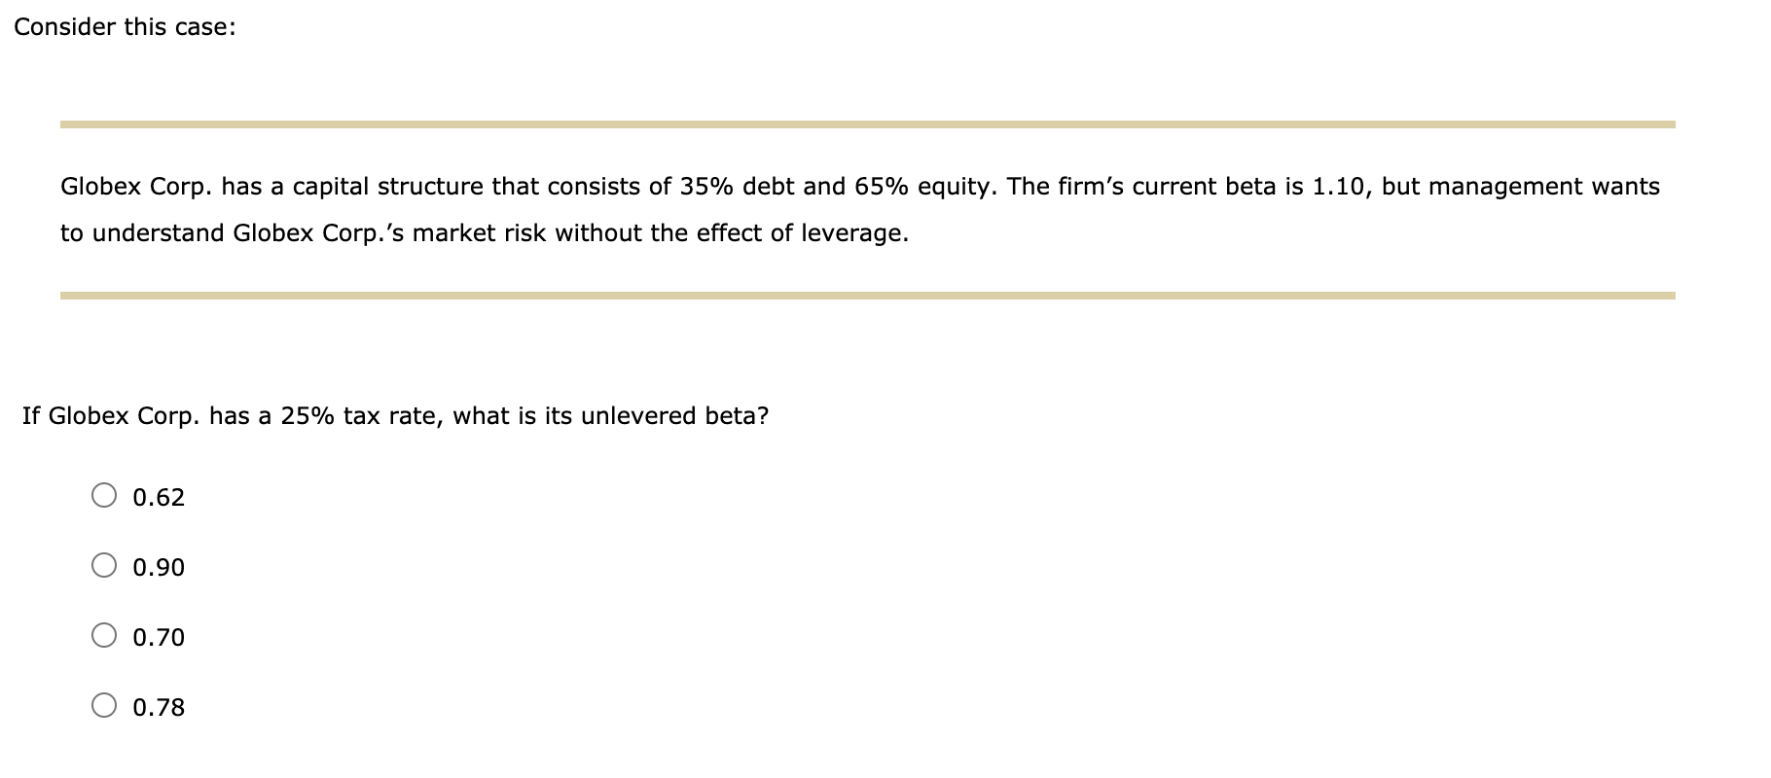The image size is (1771, 778).
Task: Click the answer label text 0.90
Action: 159,568
